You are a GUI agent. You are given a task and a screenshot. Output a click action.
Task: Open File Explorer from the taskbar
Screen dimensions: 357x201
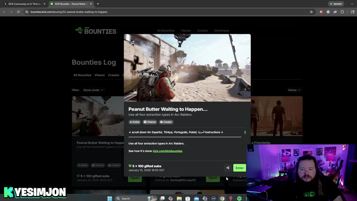pos(179,198)
